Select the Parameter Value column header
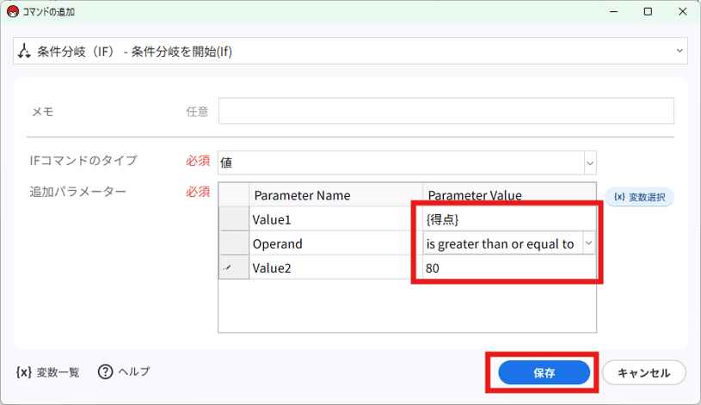 click(509, 195)
